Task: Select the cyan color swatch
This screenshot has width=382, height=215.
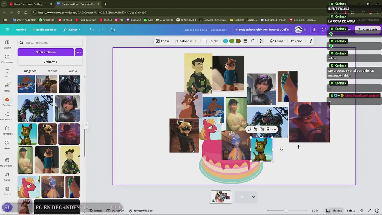Action: 225,41
